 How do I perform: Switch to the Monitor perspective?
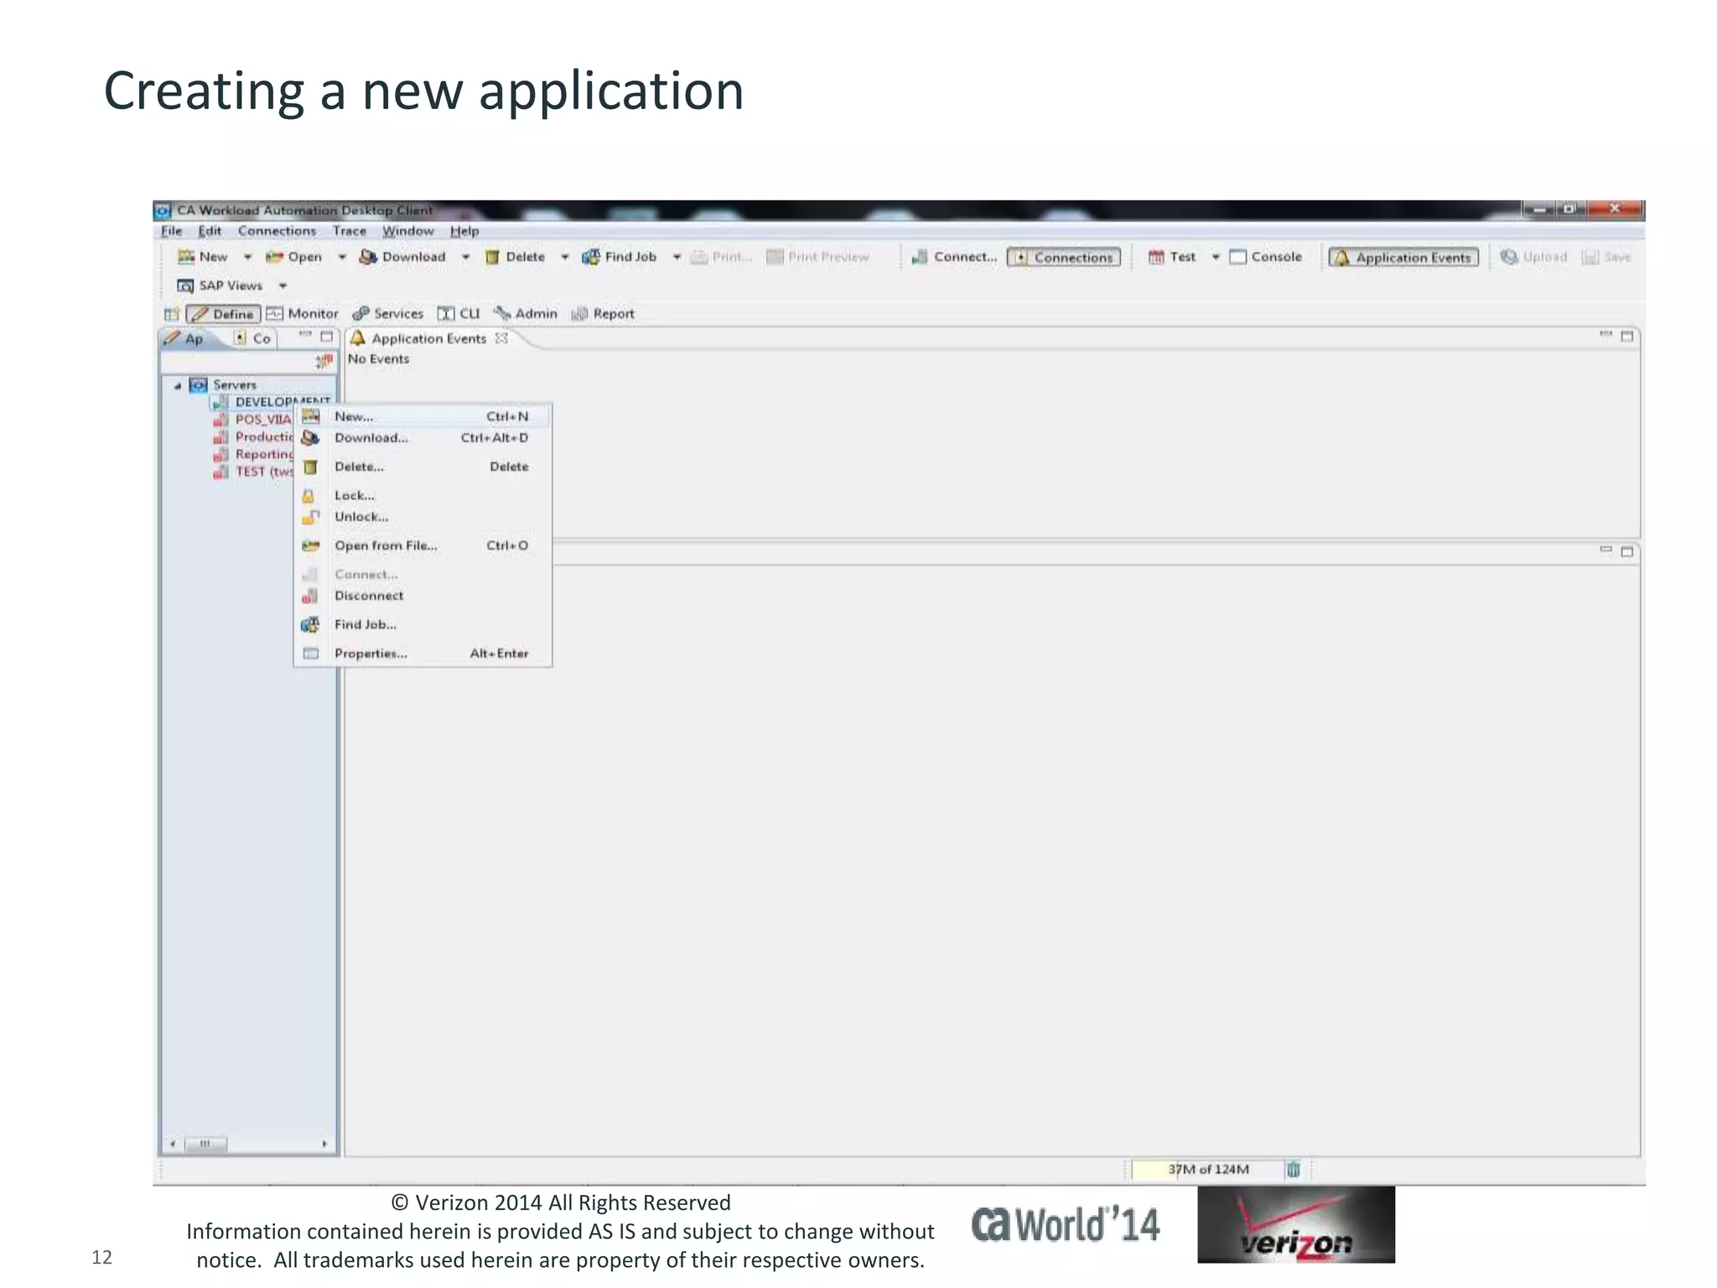(303, 314)
